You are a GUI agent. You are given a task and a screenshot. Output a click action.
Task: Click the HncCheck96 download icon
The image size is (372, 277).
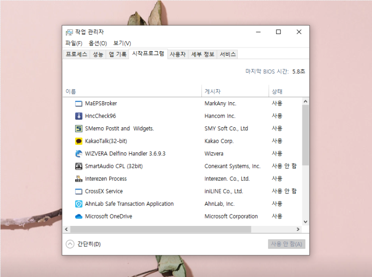(x=79, y=116)
